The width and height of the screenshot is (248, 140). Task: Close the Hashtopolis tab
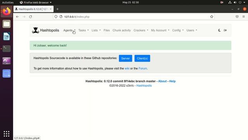coord(51,9)
